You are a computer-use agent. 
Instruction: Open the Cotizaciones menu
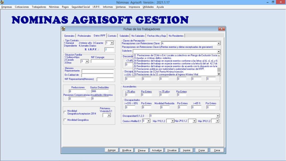(22, 7)
